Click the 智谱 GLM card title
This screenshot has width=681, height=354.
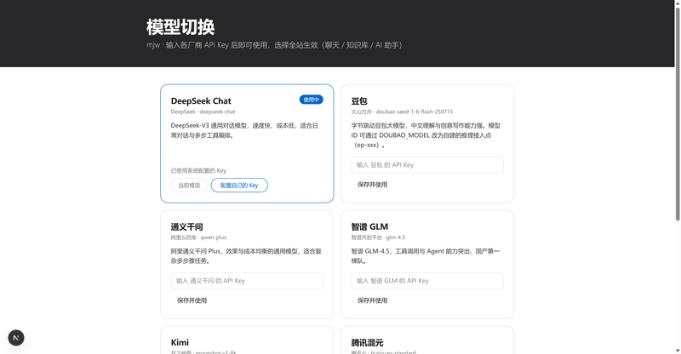pyautogui.click(x=369, y=226)
